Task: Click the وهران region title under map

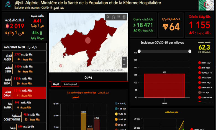Action: [x=88, y=77]
